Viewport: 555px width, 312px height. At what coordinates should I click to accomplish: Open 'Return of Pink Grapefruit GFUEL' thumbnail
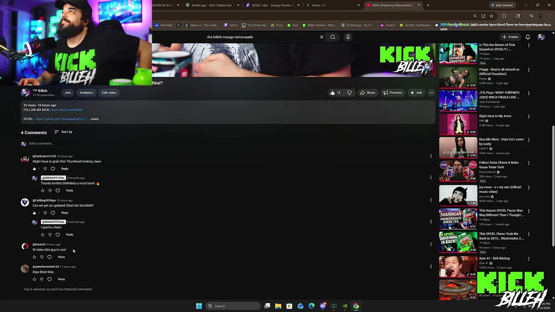458,53
